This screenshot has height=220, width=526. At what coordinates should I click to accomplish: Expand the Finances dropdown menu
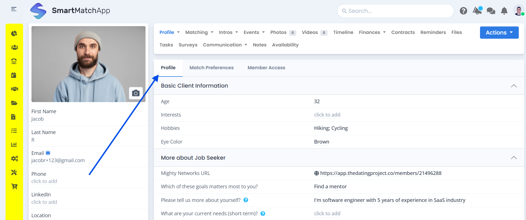pyautogui.click(x=372, y=32)
